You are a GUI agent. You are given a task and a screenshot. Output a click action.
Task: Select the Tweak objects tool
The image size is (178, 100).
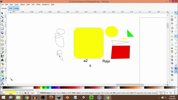pyautogui.click(x=2, y=21)
